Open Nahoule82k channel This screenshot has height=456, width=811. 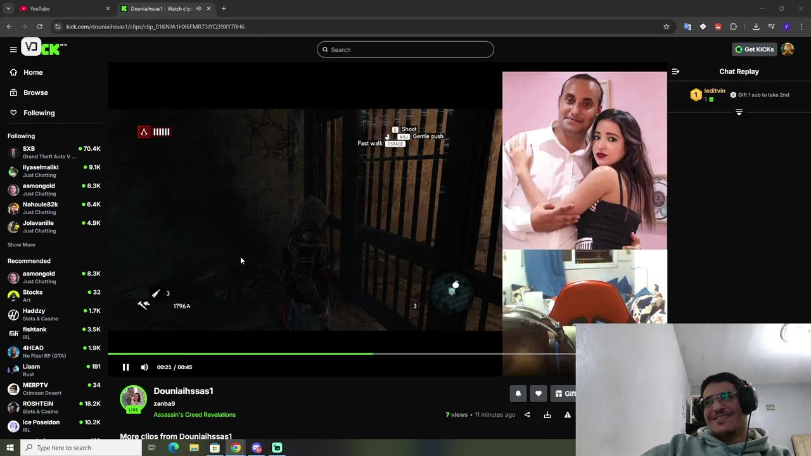click(54, 208)
